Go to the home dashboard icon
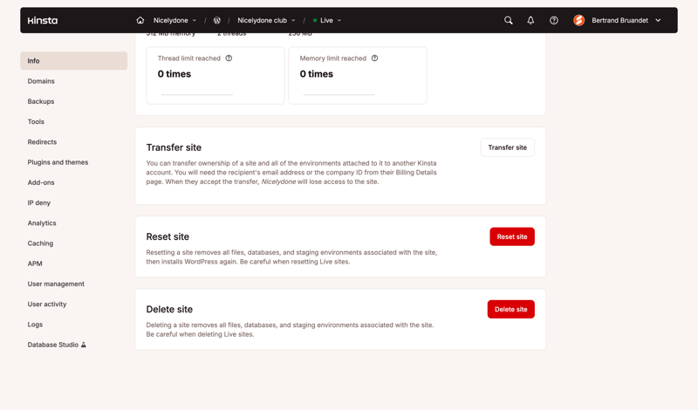 pyautogui.click(x=140, y=20)
